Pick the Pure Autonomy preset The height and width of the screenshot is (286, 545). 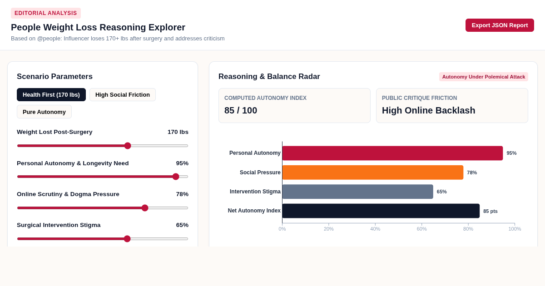coord(44,112)
